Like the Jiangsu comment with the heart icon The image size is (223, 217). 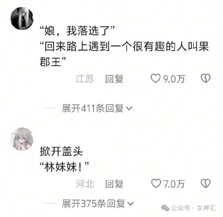[x=155, y=78]
